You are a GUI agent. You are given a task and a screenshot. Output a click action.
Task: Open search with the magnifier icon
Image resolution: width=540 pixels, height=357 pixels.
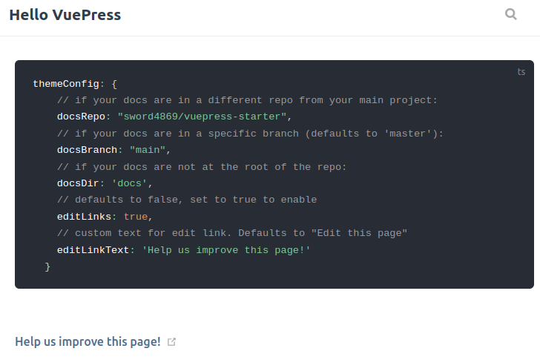tap(510, 14)
